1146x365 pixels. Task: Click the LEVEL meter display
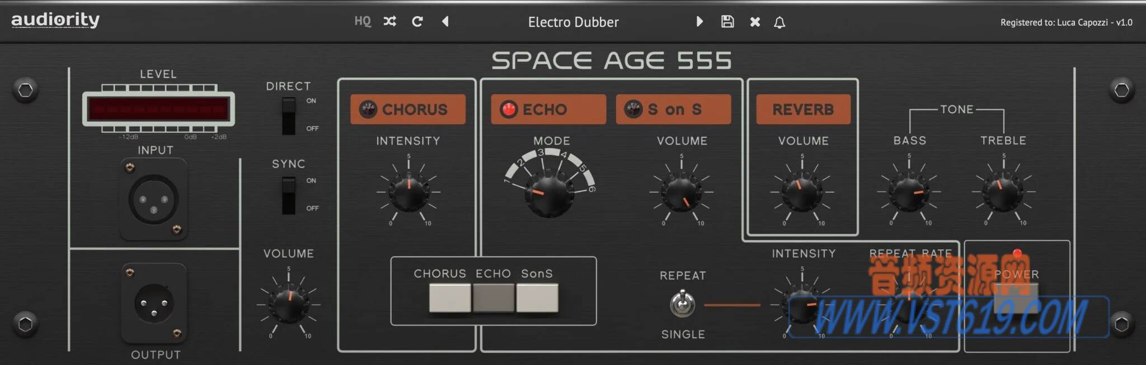(x=158, y=109)
